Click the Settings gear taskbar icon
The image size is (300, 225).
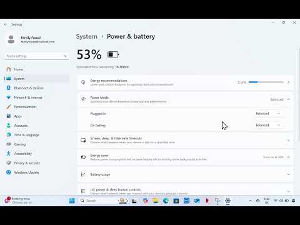tap(227, 201)
